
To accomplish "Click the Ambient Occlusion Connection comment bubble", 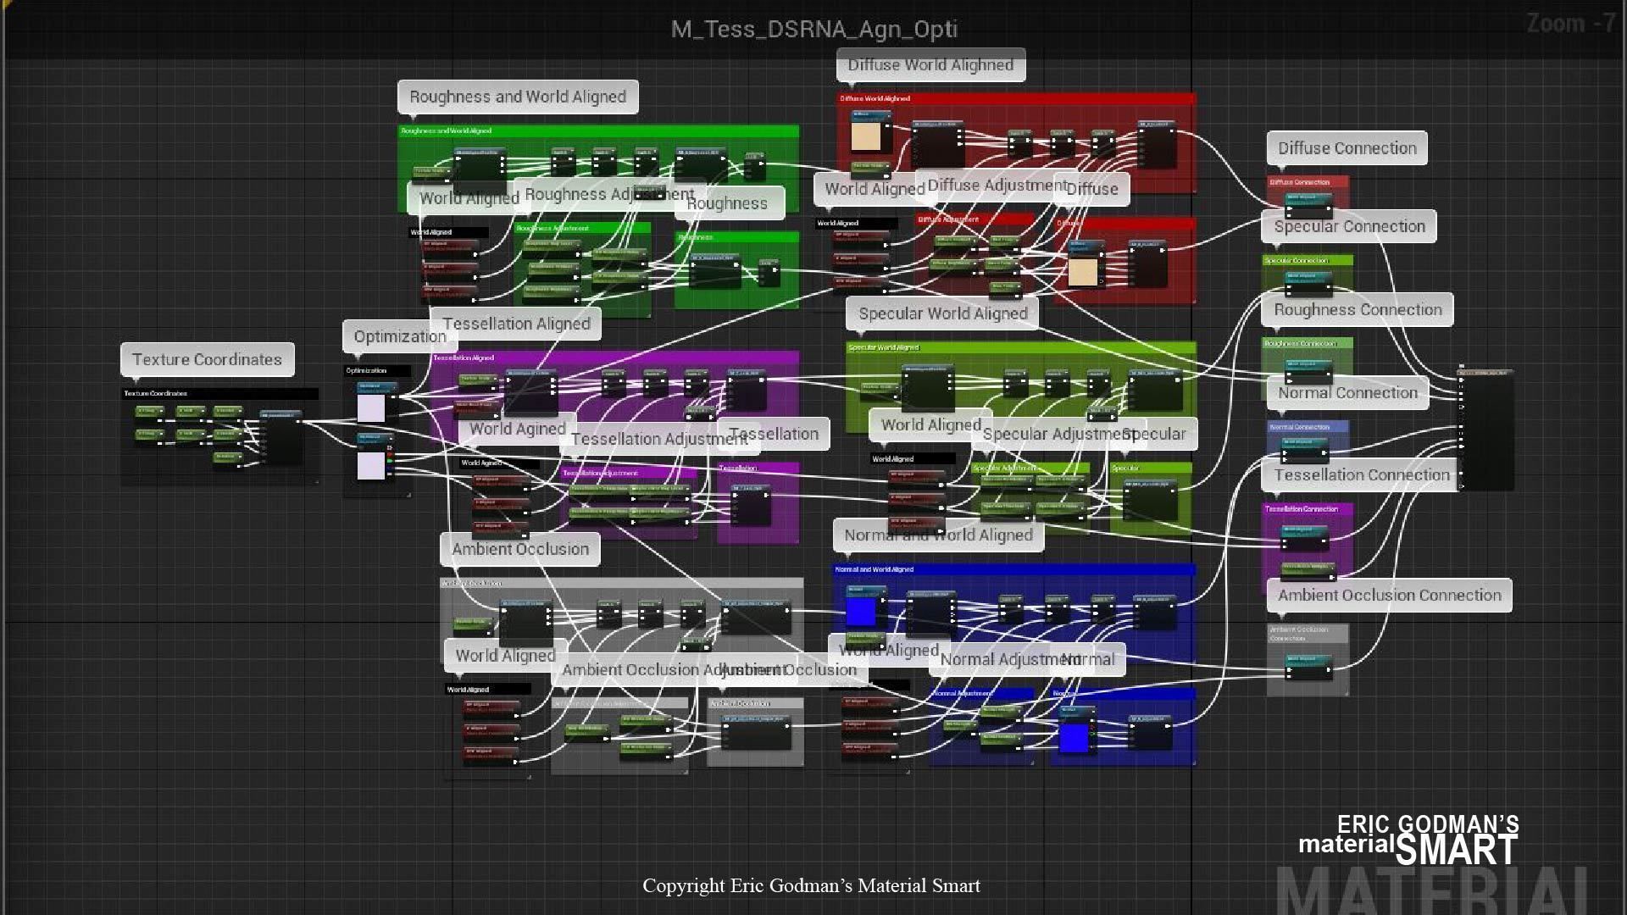I will [1389, 596].
